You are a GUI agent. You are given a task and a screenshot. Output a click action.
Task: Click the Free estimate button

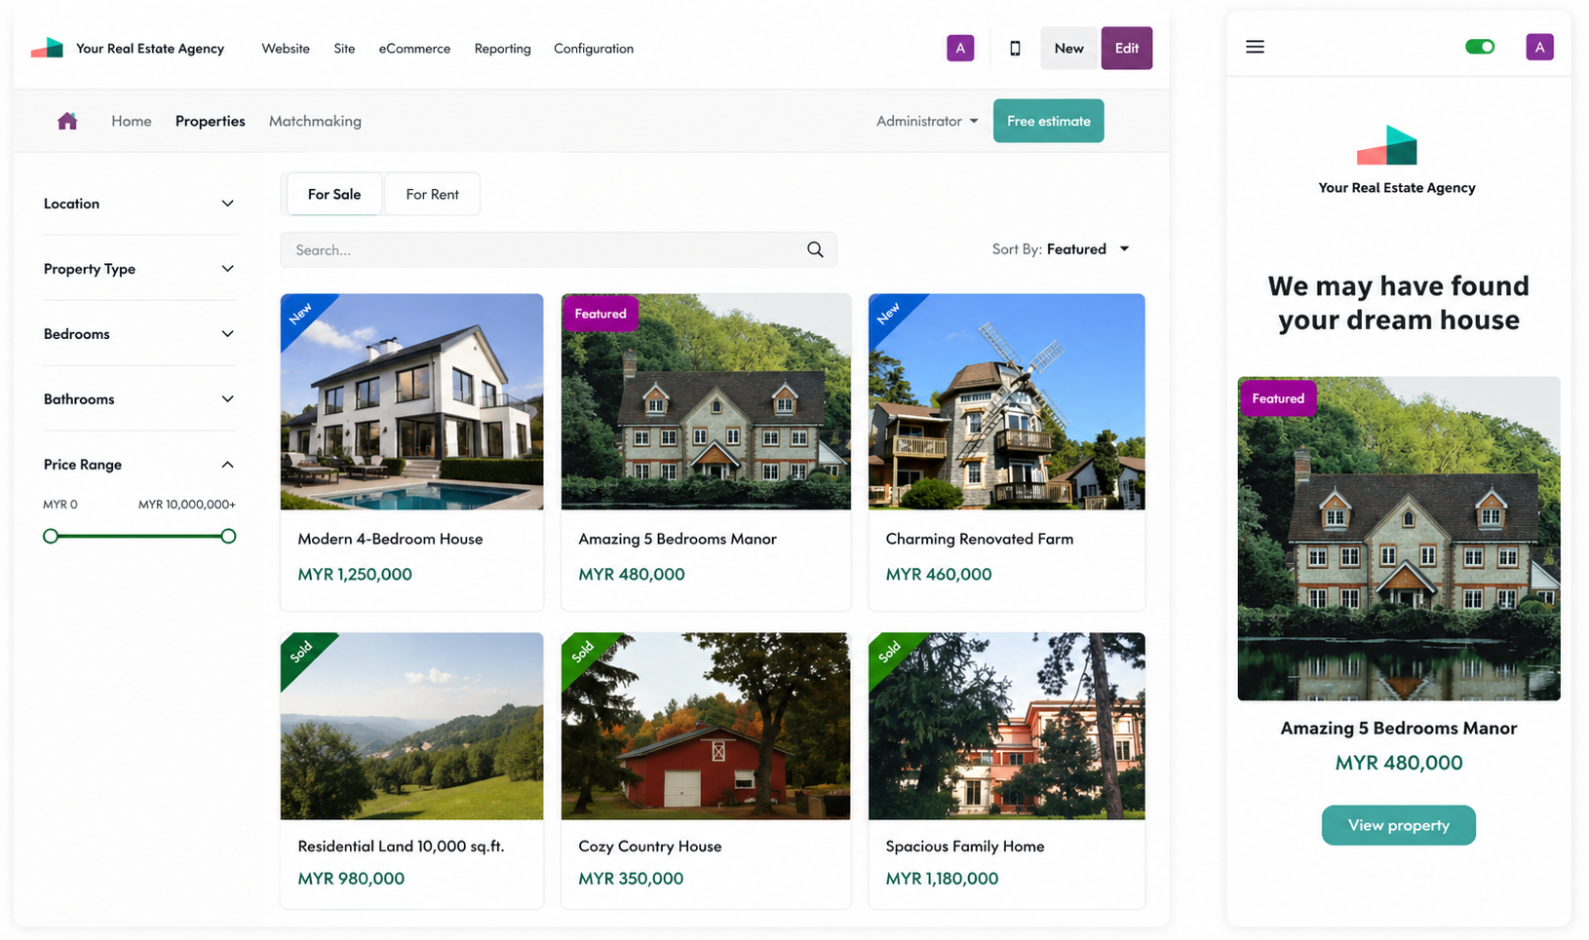point(1048,121)
